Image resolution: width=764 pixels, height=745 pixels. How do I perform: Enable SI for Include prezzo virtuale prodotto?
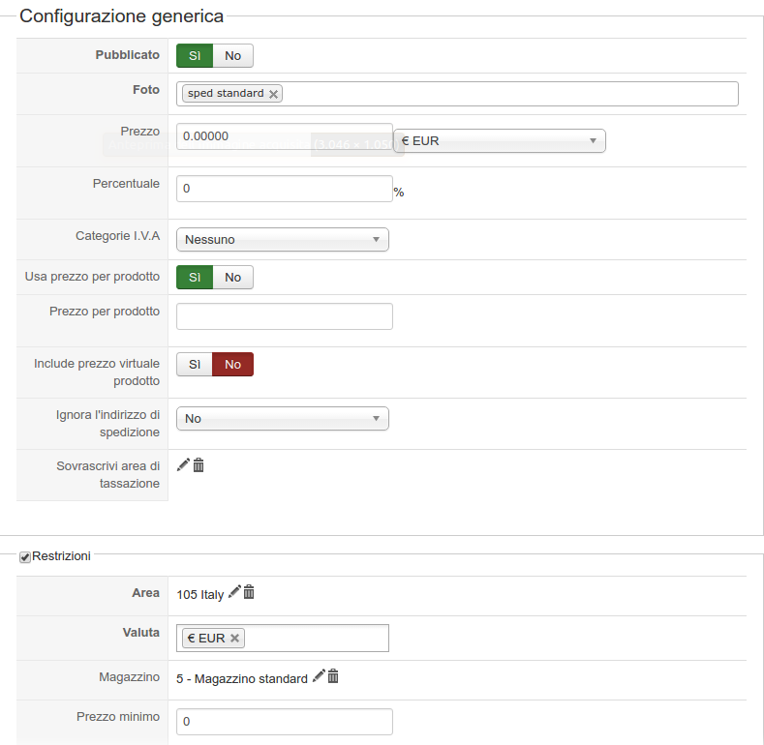(x=195, y=364)
